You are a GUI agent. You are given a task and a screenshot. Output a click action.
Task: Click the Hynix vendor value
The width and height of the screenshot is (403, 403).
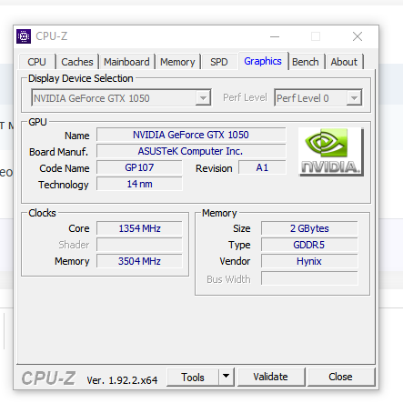(x=309, y=261)
